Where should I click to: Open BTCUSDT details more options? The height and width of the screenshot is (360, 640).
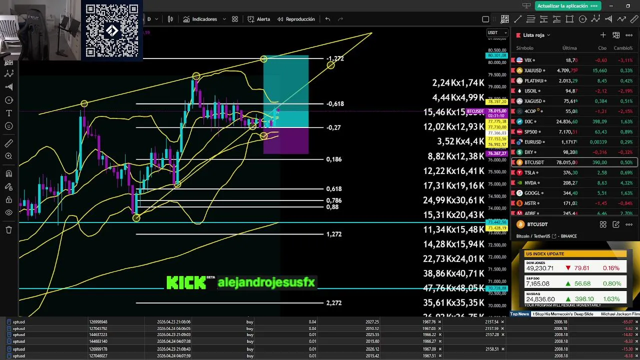pos(629,224)
